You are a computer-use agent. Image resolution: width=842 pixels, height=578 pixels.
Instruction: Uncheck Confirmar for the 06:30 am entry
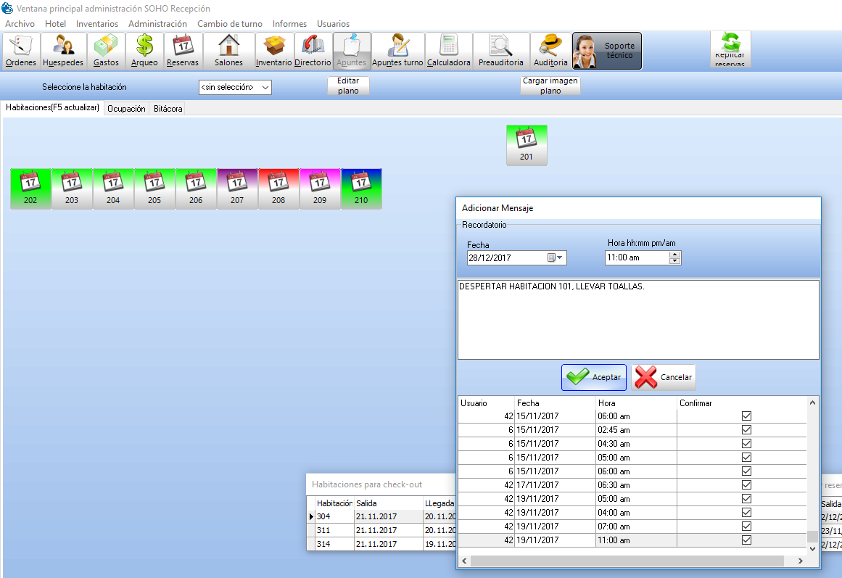tap(746, 485)
